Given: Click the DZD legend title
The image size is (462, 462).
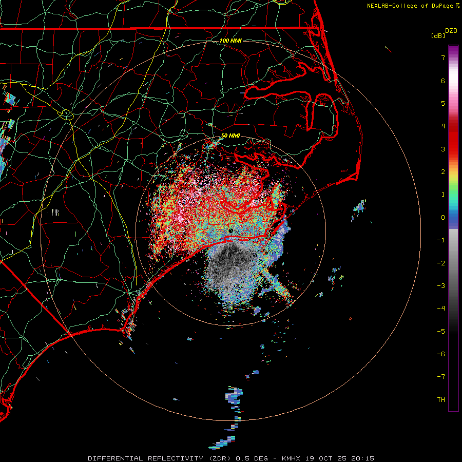Looking at the screenshot, I should 451,31.
